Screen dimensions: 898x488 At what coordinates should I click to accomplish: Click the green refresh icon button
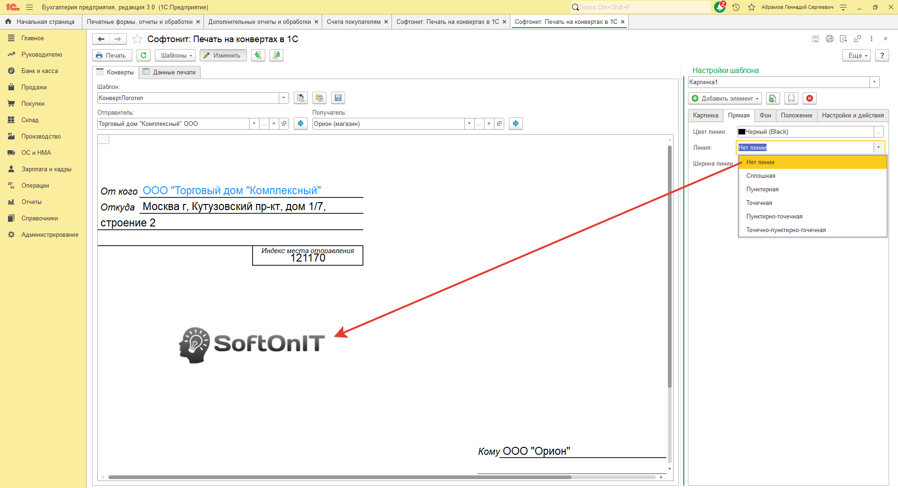pyautogui.click(x=144, y=55)
